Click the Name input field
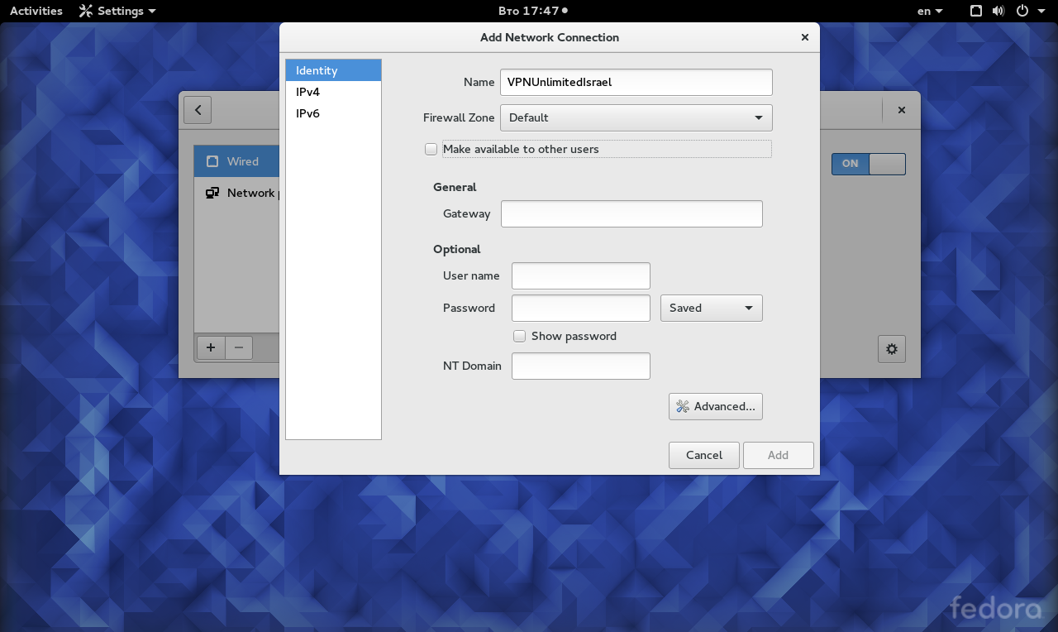The height and width of the screenshot is (632, 1058). [x=636, y=82]
